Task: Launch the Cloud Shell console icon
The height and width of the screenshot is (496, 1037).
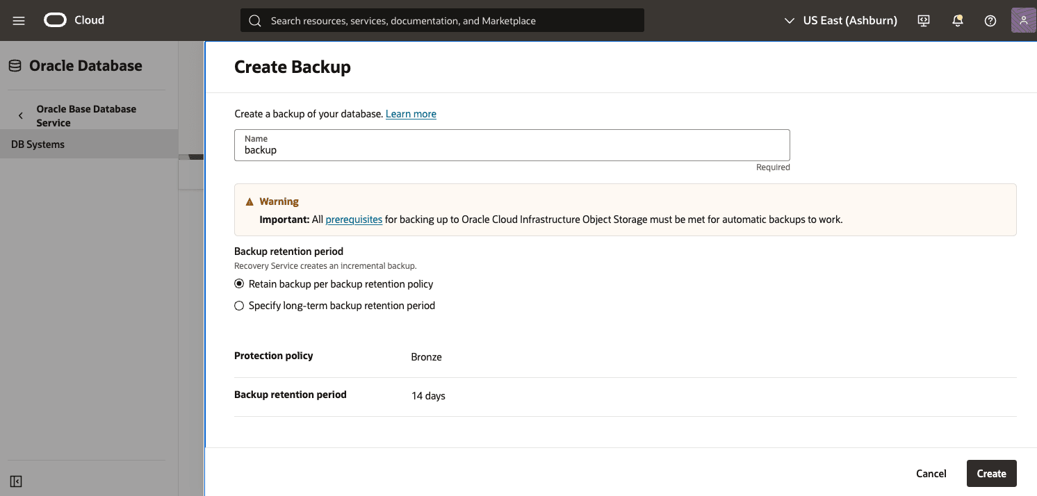Action: (x=923, y=20)
